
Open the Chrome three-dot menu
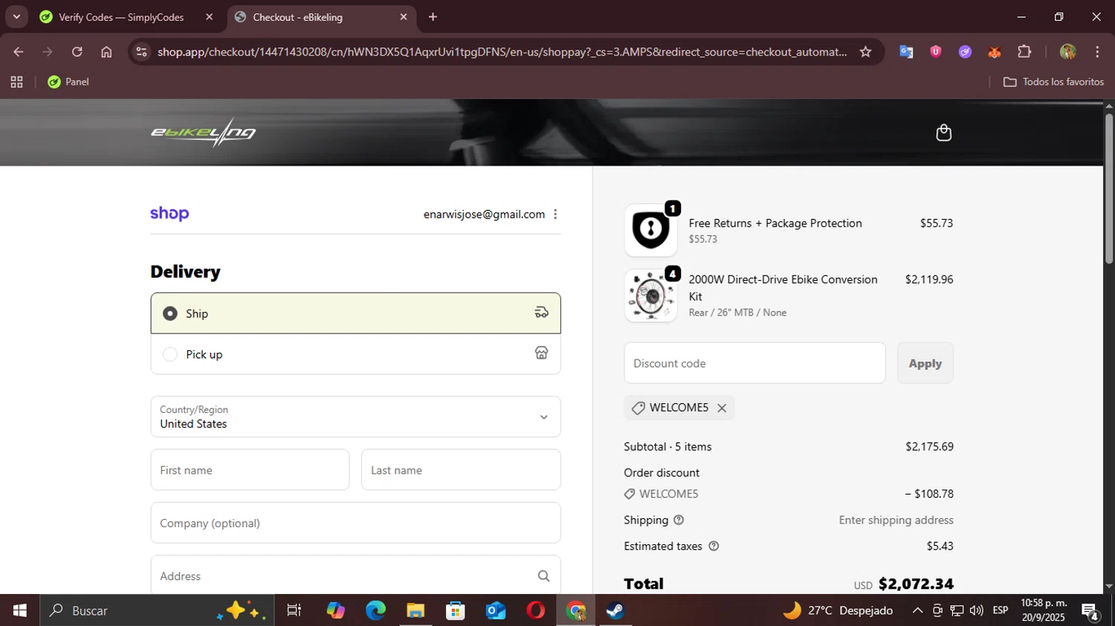1097,52
